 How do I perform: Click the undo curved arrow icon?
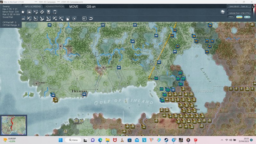[x=91, y=19]
